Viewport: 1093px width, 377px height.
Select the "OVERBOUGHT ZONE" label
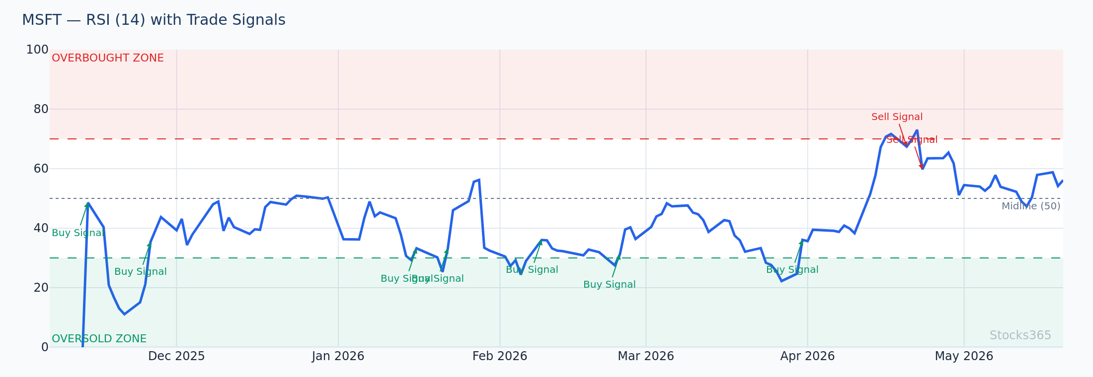pos(108,58)
